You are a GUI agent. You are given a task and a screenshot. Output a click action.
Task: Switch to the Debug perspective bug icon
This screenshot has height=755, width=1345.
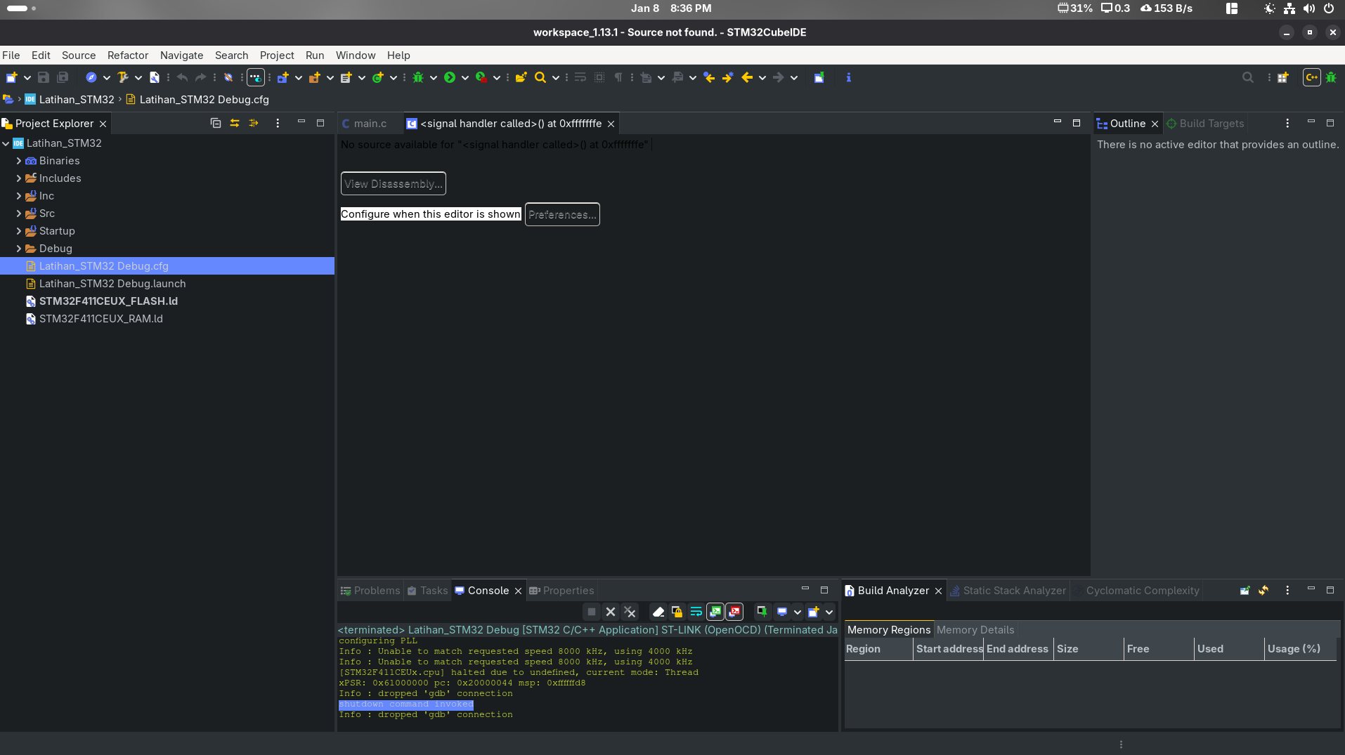pos(1331,78)
